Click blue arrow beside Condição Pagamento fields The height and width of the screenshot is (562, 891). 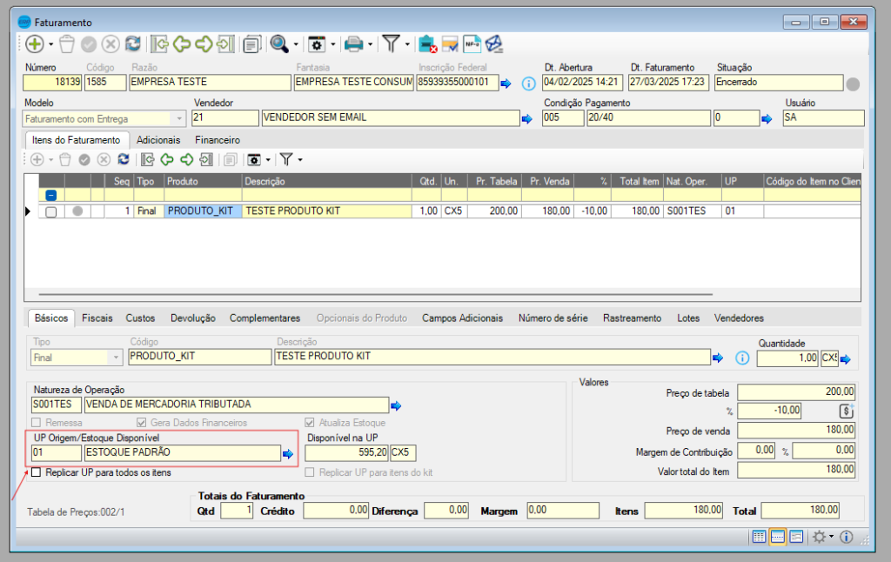767,119
